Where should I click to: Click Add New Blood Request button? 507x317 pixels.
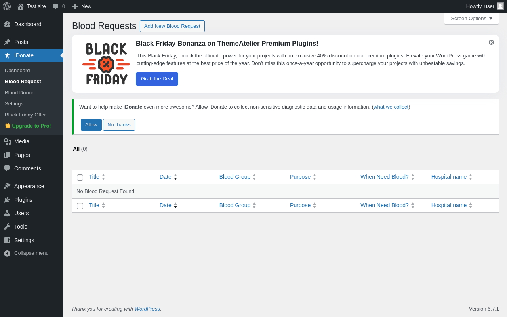pos(172,26)
